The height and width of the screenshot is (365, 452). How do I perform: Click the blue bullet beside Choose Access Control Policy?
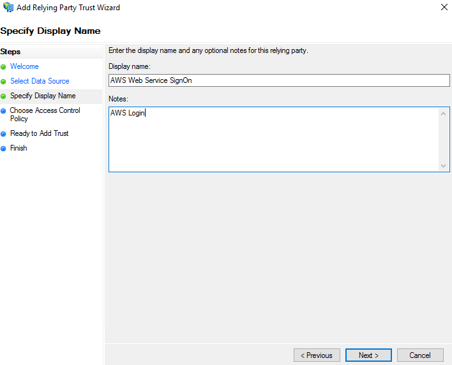[x=4, y=111]
